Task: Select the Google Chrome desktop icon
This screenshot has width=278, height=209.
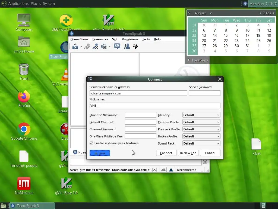Action: coord(24,131)
